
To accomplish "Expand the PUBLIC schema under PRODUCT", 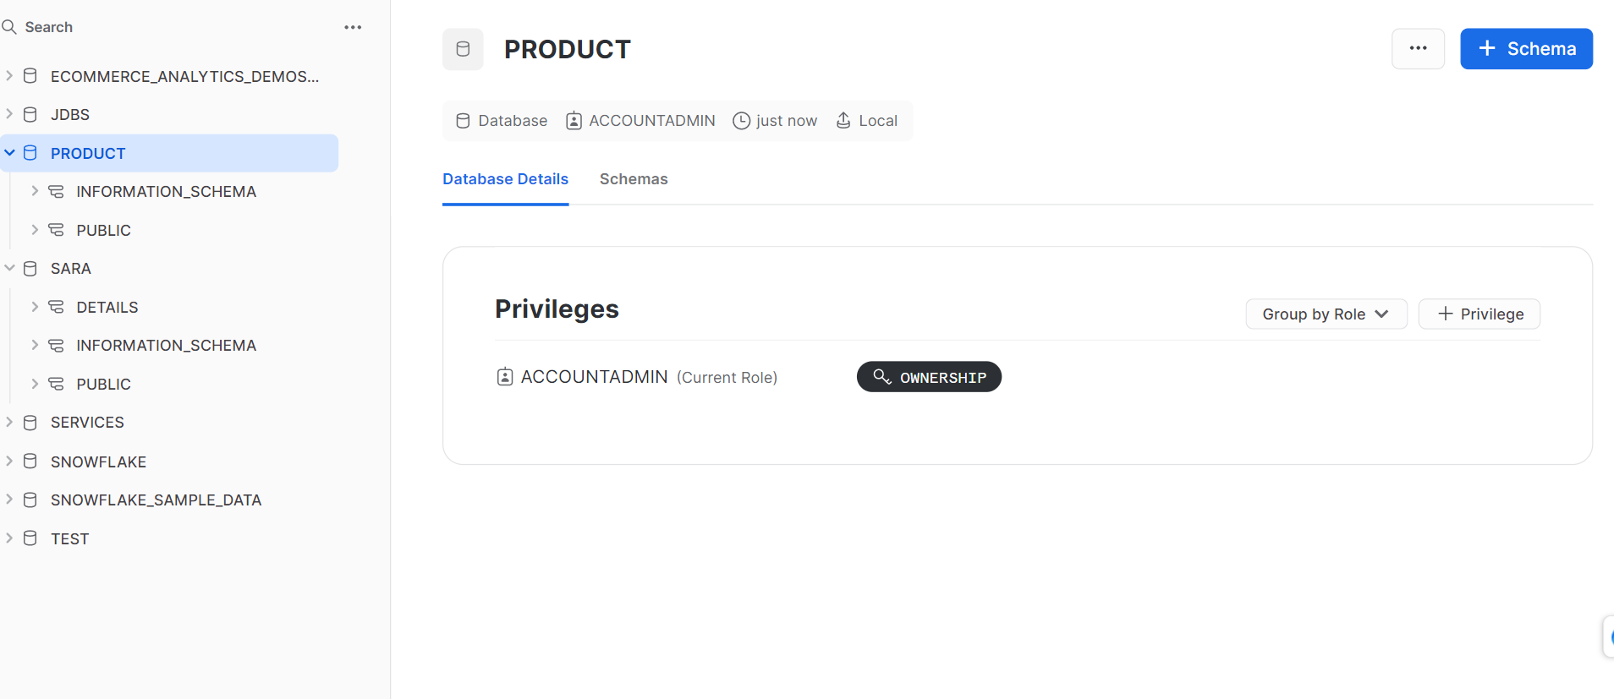I will (x=35, y=230).
